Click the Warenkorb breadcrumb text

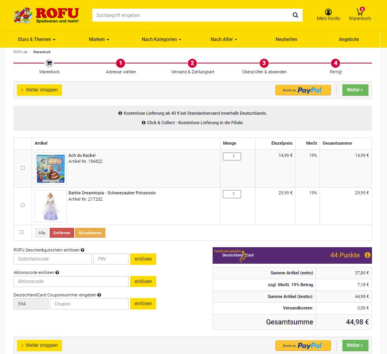point(42,52)
